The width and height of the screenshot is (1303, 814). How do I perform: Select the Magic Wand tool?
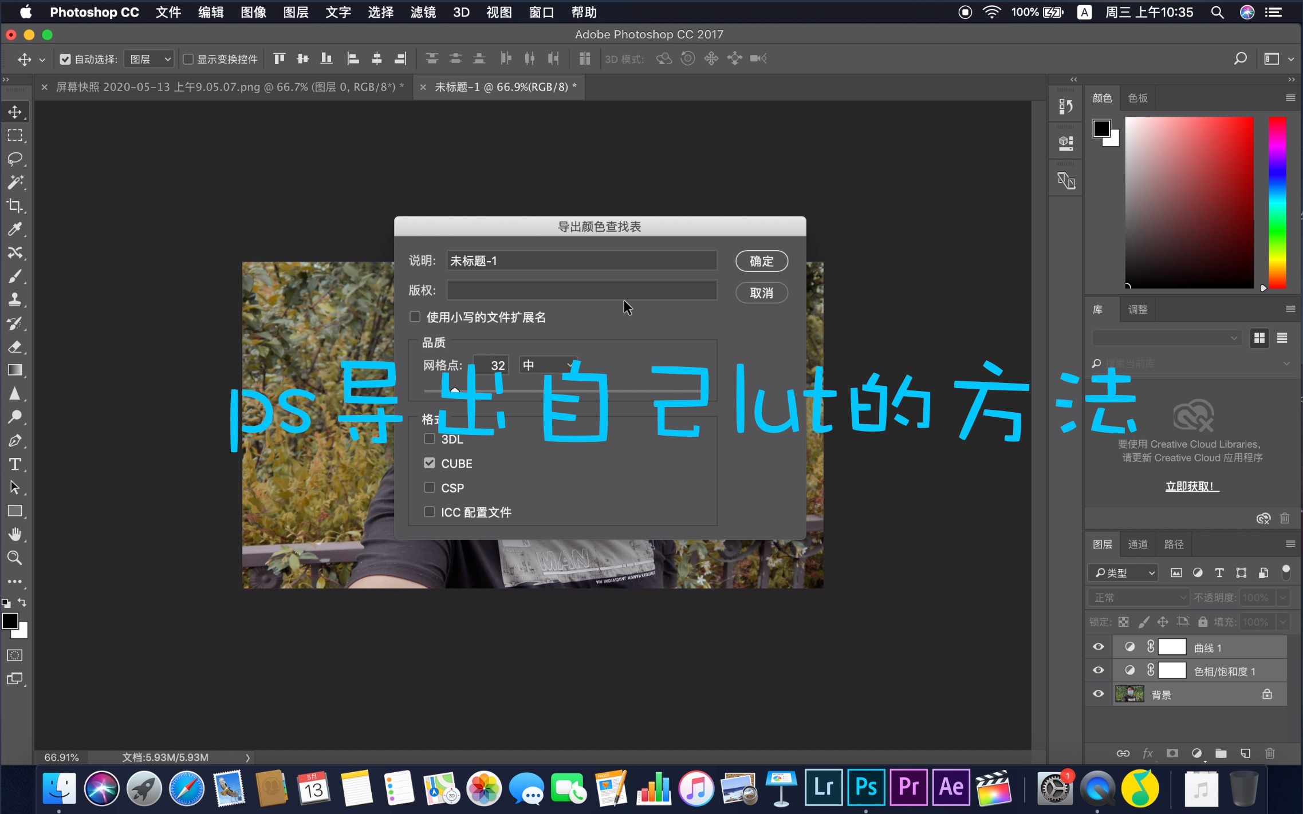click(15, 182)
